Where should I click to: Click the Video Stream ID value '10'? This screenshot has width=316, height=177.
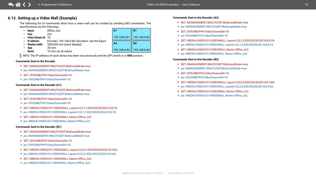click(x=49, y=38)
